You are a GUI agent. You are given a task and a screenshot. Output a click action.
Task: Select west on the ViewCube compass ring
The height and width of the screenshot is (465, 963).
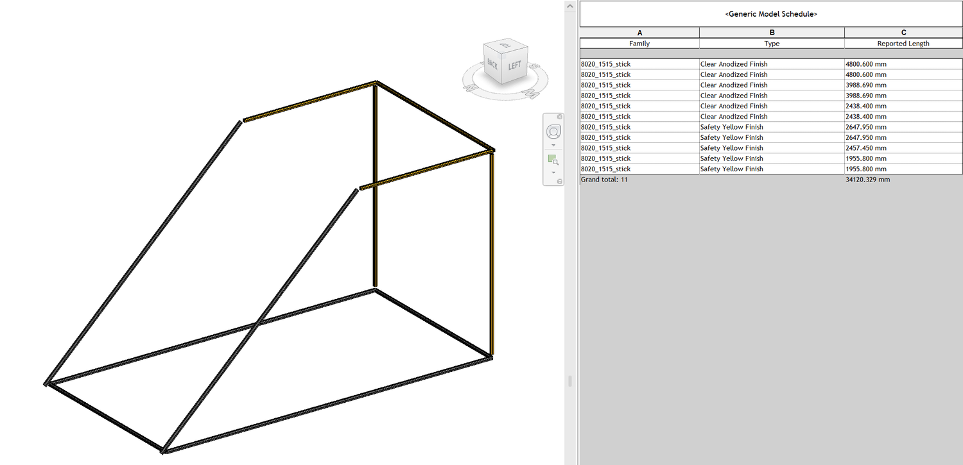click(x=531, y=93)
